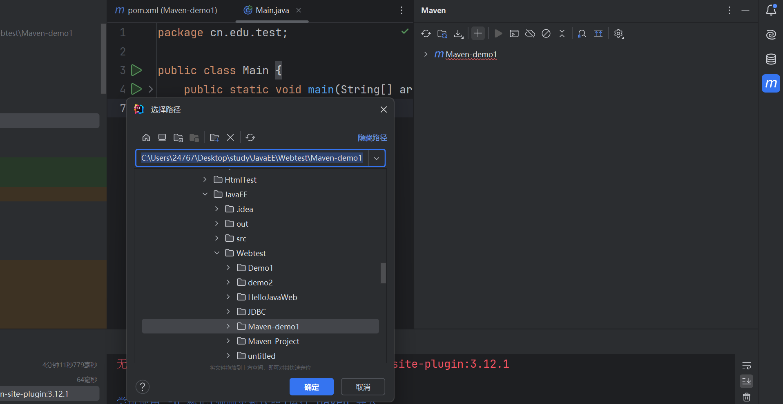Viewport: 783px width, 404px height.
Task: Create new folder using dialog toolbar icon
Action: coord(214,137)
